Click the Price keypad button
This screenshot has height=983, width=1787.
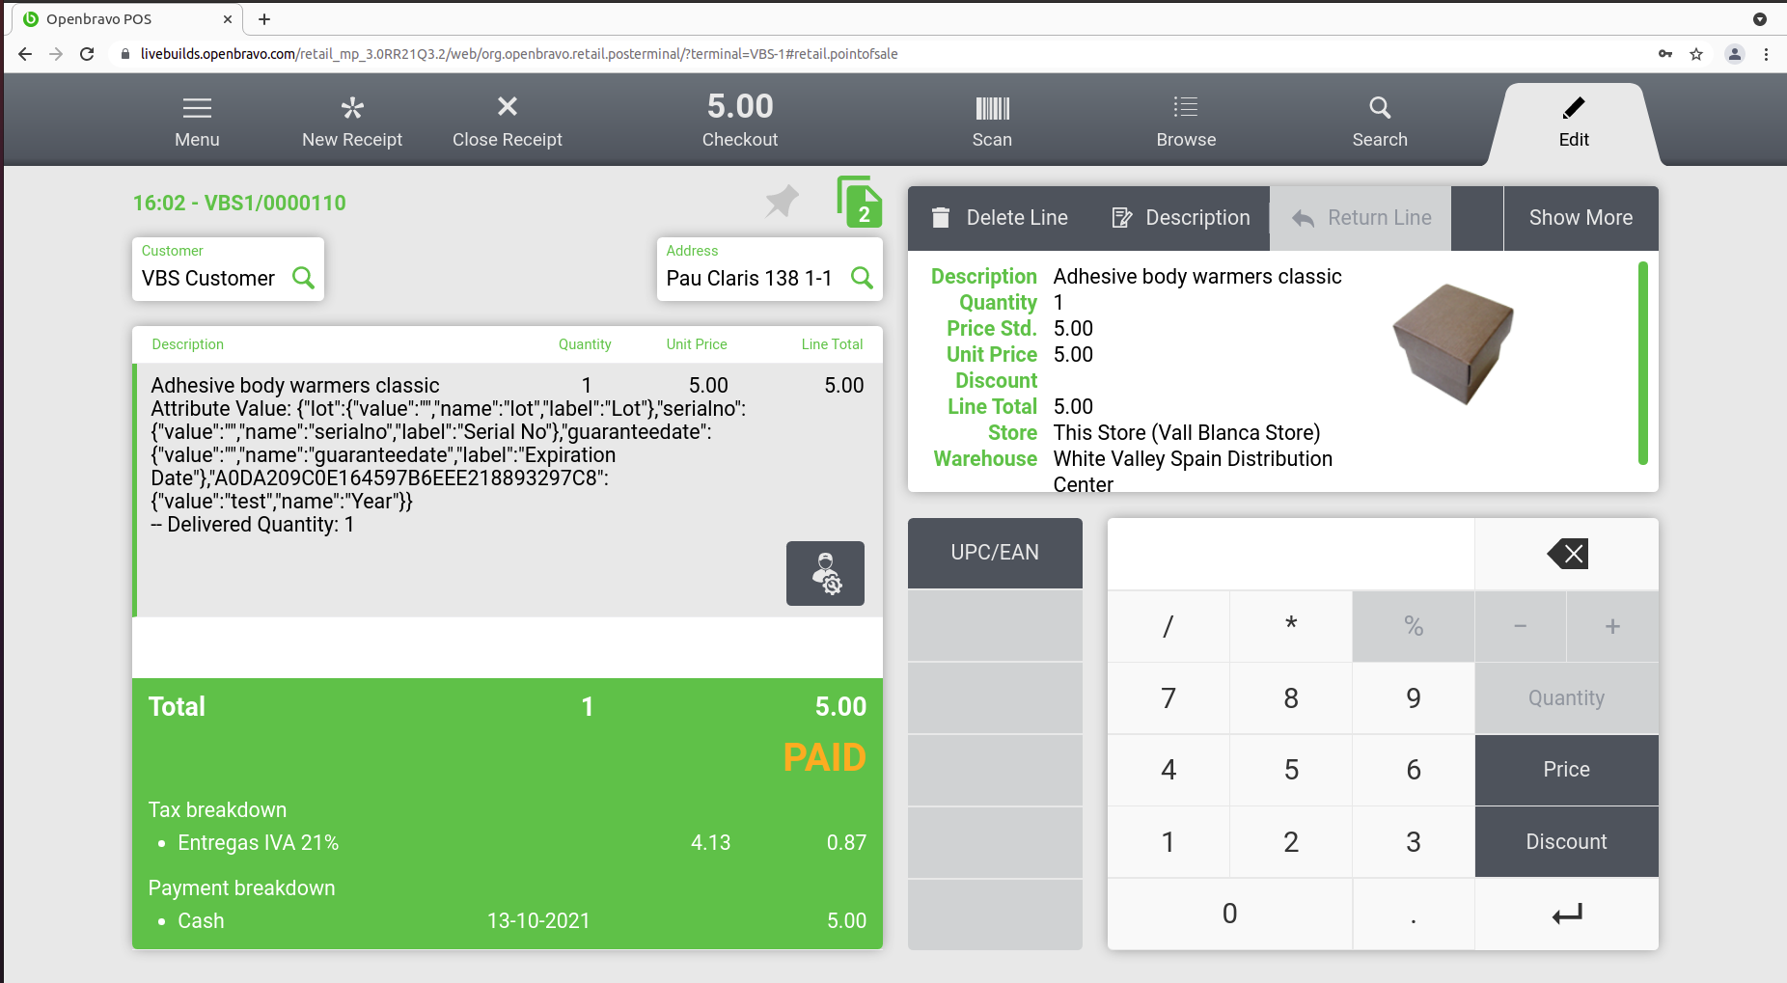(x=1567, y=770)
